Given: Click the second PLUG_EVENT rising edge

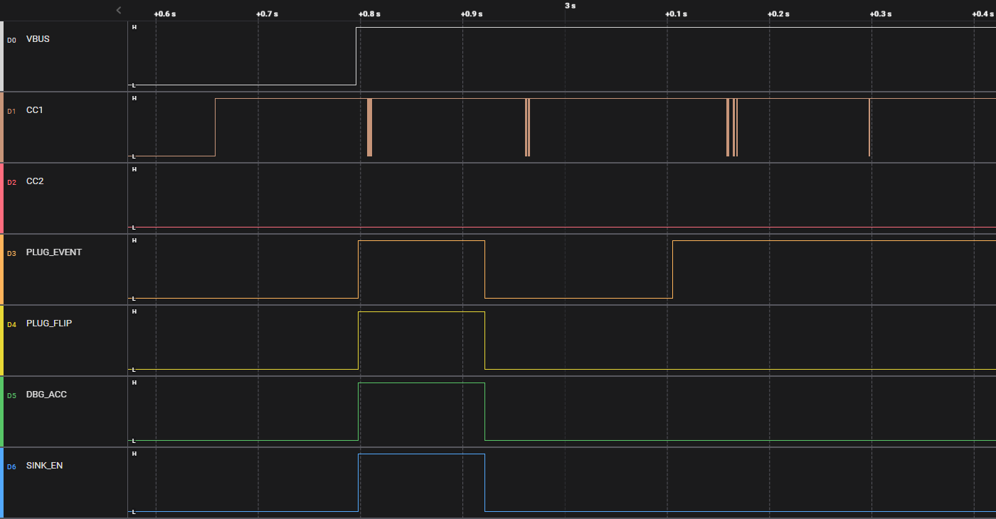Looking at the screenshot, I should click(672, 269).
